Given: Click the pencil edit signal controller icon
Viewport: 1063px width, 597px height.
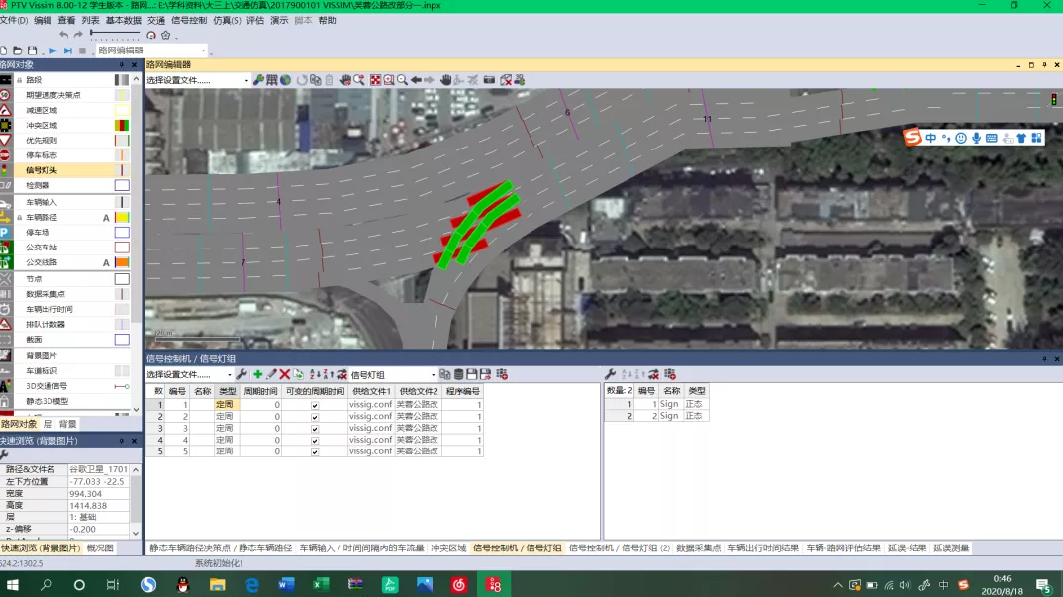Looking at the screenshot, I should [x=271, y=374].
